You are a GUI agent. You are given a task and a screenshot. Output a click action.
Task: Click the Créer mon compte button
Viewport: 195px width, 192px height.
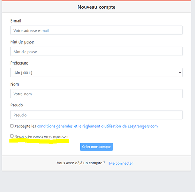96,147
